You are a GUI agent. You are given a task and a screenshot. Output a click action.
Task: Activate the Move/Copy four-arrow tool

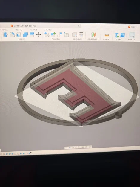click(39, 35)
